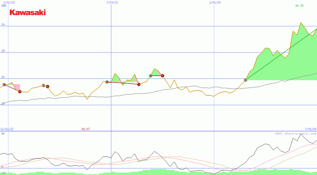
Task: Click the red endpoint dot of the flat trendline
Action: coord(163,76)
